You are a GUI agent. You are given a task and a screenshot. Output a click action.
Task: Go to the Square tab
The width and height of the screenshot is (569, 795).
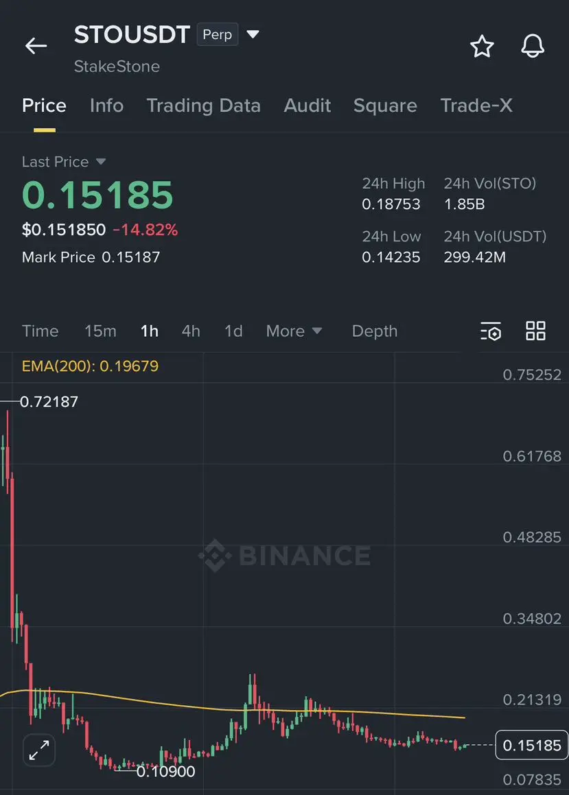[x=385, y=106]
